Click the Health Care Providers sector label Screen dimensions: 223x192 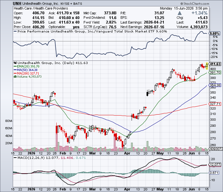51,8
